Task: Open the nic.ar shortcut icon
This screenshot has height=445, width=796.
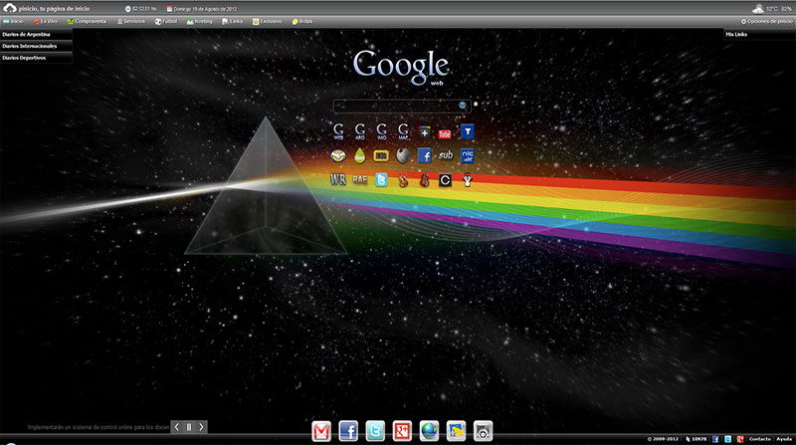Action: 468,155
